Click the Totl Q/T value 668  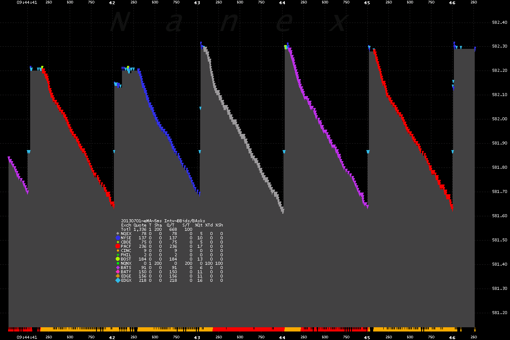coord(173,229)
